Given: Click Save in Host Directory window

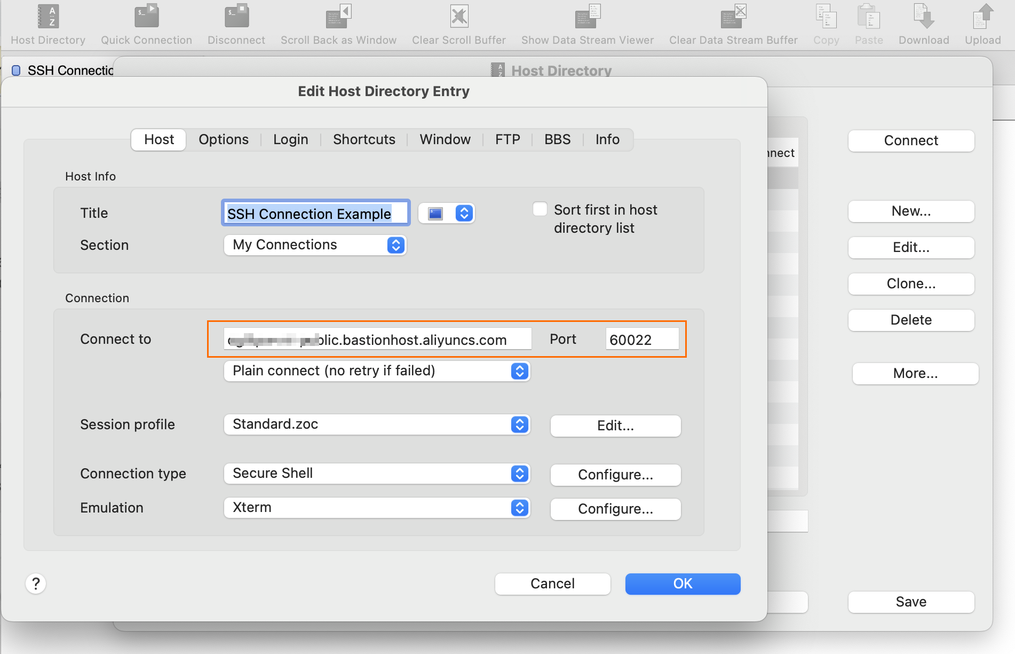Looking at the screenshot, I should tap(911, 602).
